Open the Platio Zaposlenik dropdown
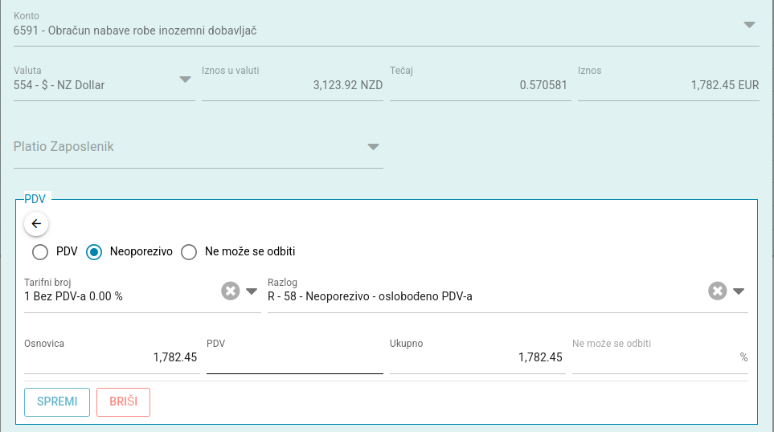The height and width of the screenshot is (432, 774). tap(373, 147)
